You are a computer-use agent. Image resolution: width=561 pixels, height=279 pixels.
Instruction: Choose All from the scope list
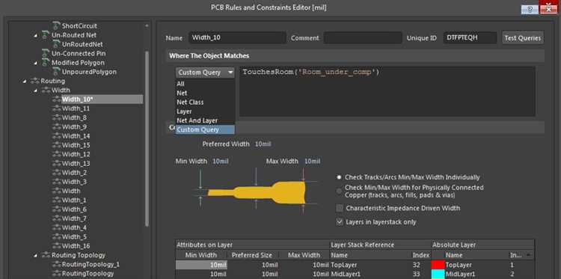pyautogui.click(x=205, y=84)
